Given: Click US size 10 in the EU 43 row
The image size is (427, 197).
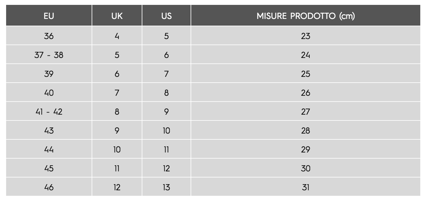Looking at the screenshot, I should [166, 131].
